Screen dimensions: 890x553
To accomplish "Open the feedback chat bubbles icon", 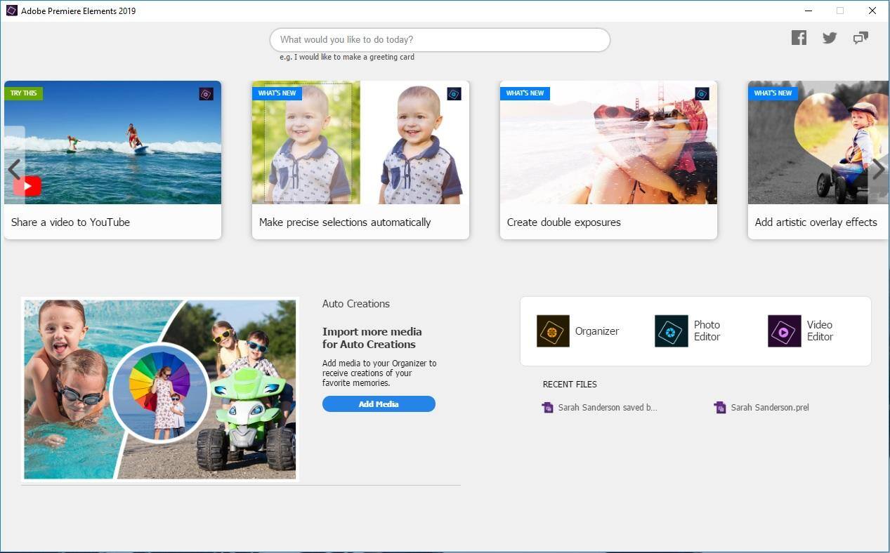I will coord(860,38).
